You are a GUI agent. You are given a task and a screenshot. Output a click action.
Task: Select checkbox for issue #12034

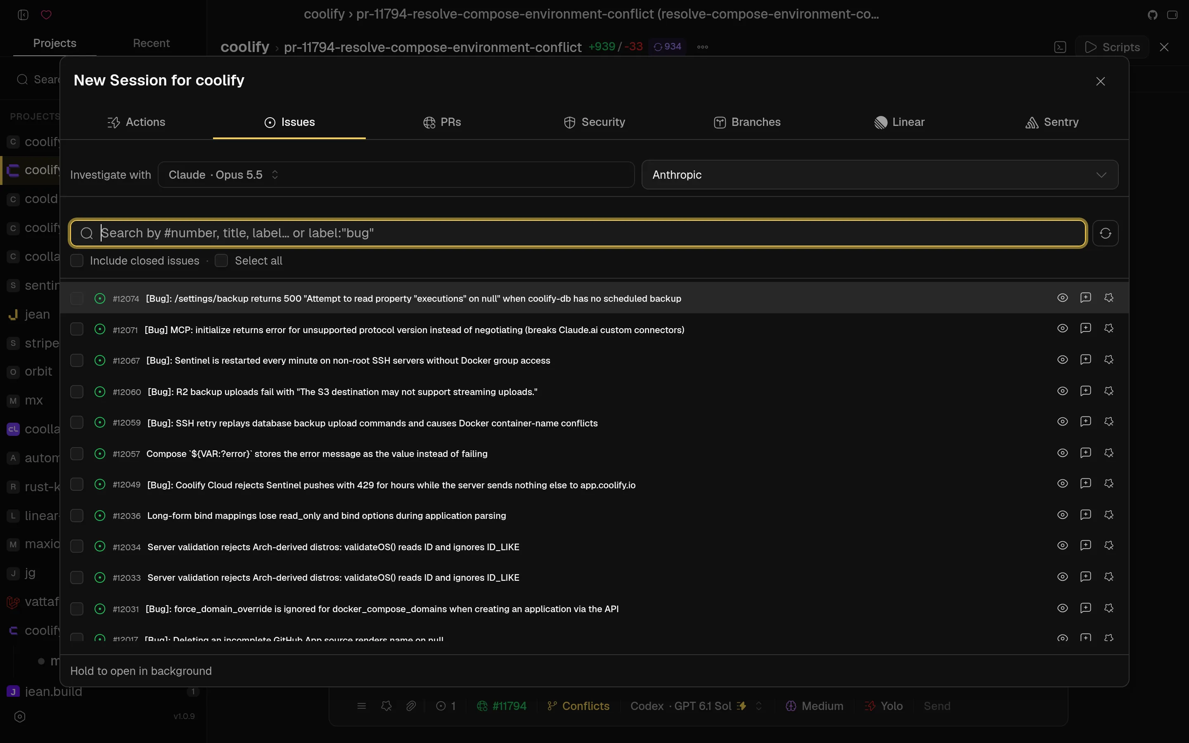pyautogui.click(x=77, y=547)
